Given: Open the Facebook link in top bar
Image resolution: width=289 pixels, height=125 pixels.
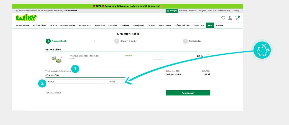Looking at the screenshot, I should pos(193,11).
